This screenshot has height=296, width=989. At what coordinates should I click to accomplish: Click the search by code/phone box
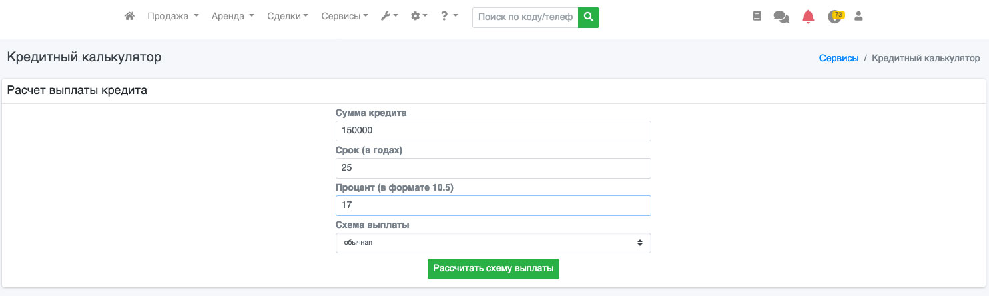click(x=525, y=17)
